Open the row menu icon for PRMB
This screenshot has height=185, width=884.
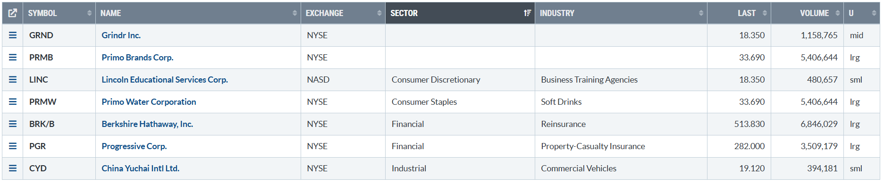click(13, 58)
